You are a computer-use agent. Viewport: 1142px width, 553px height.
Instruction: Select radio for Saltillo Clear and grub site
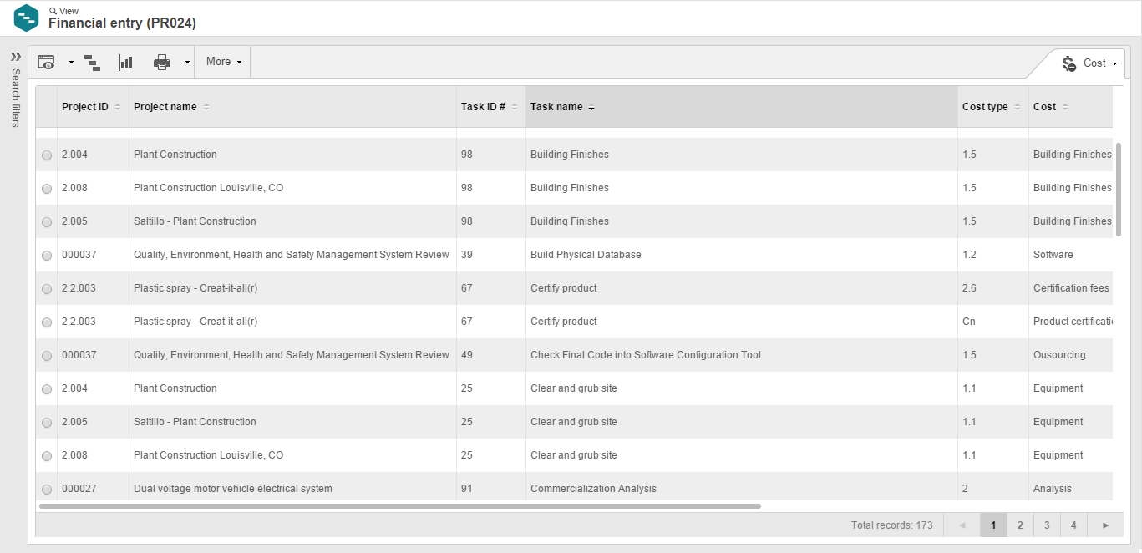click(x=47, y=423)
